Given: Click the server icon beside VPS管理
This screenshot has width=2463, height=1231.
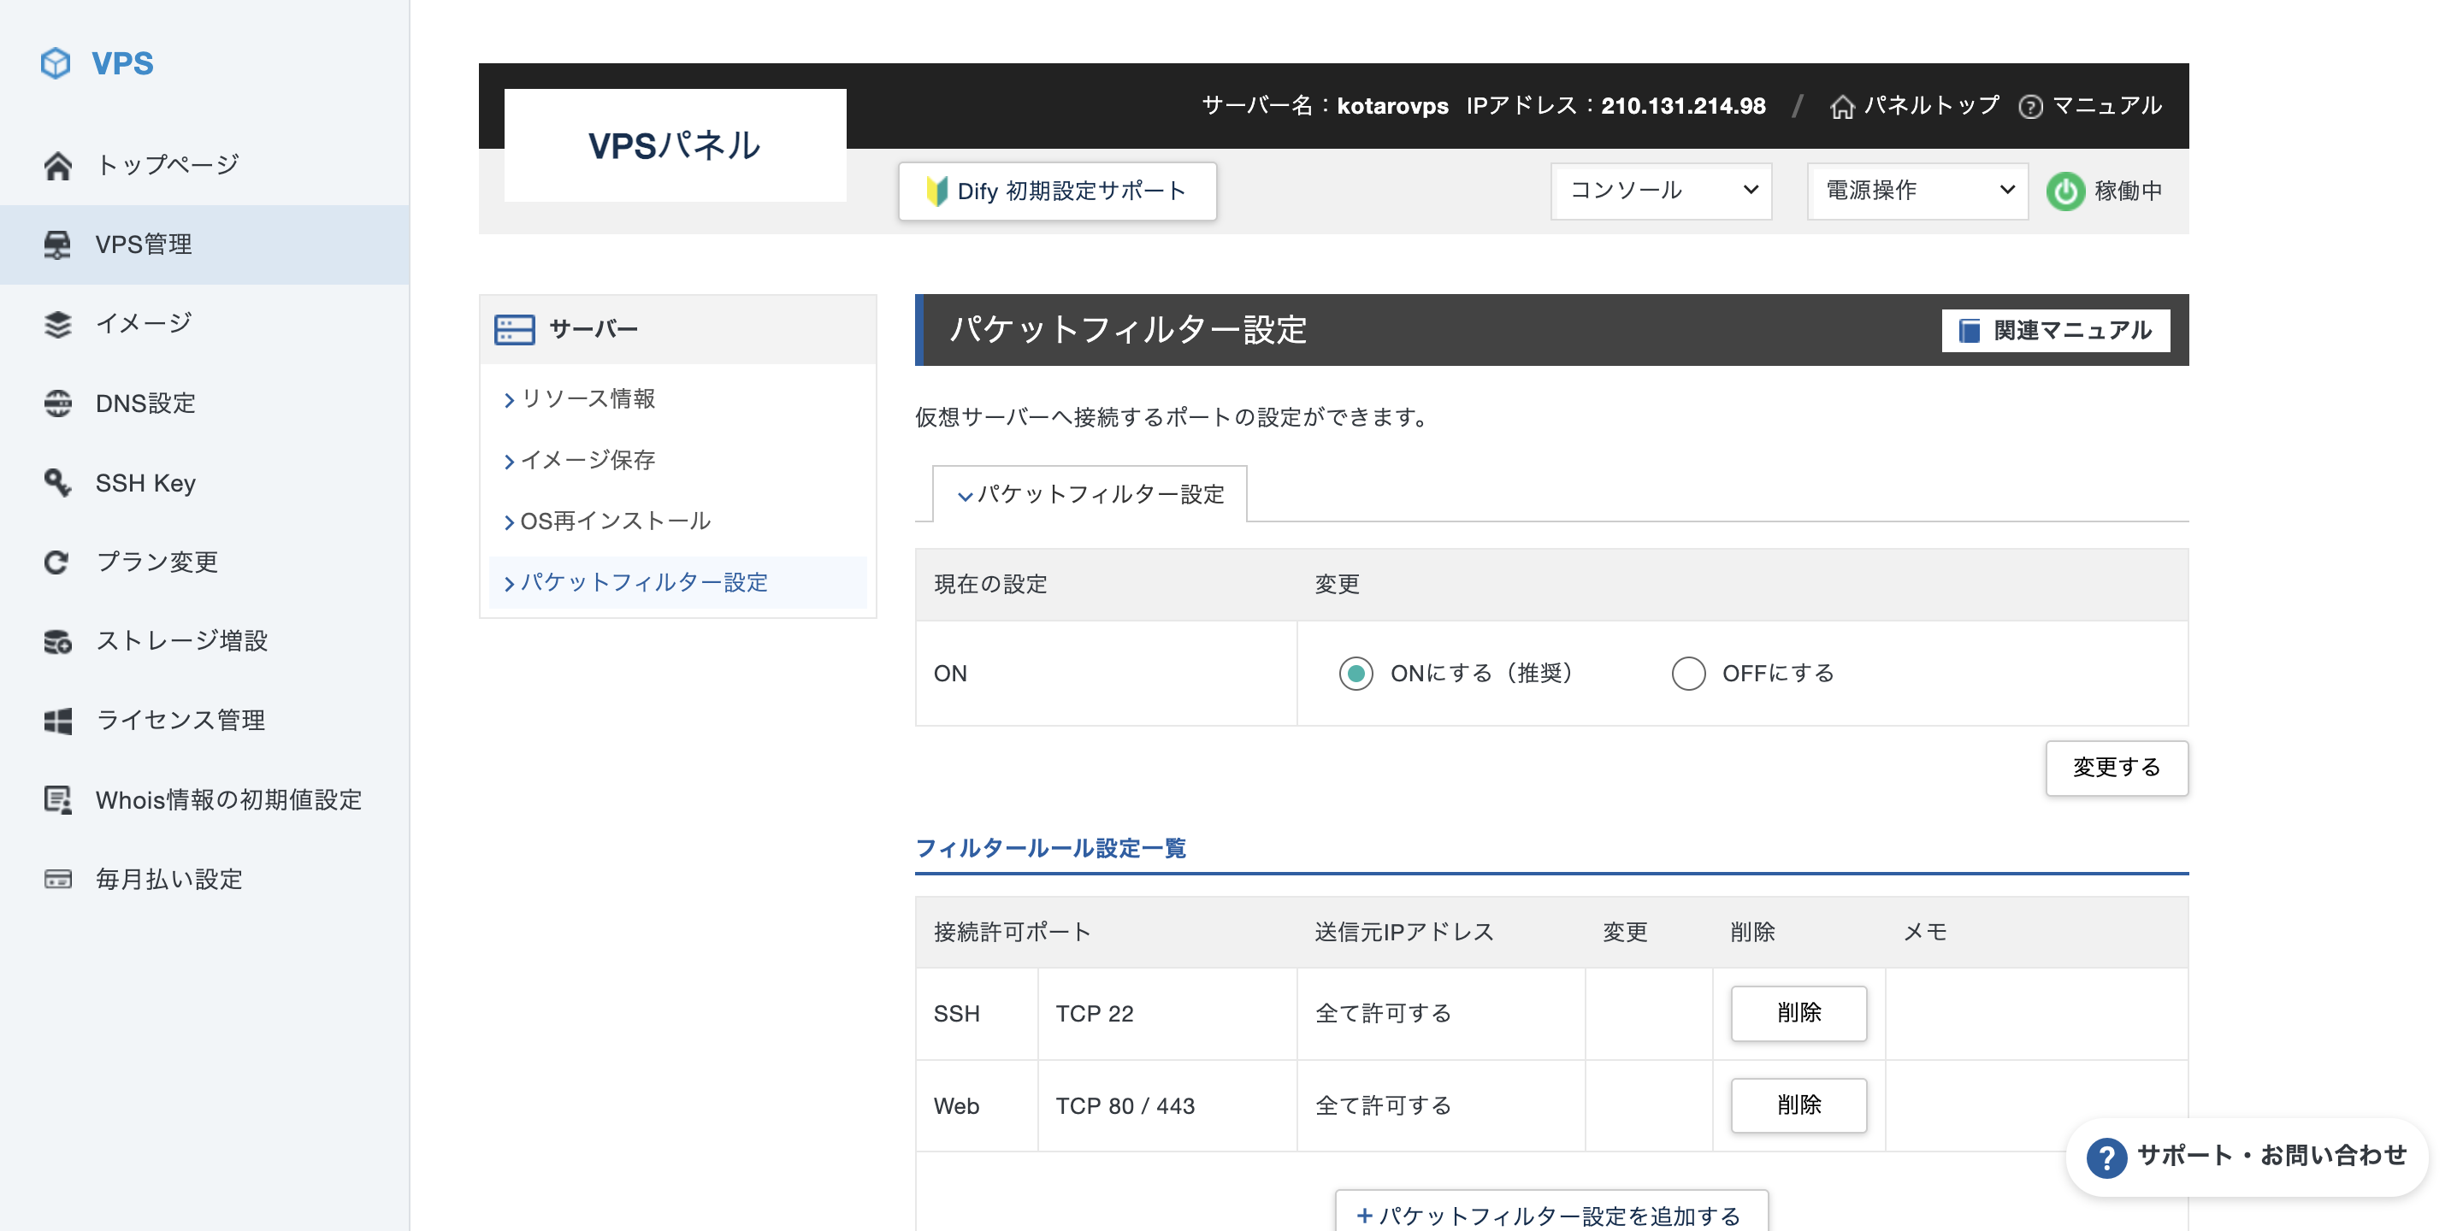Looking at the screenshot, I should [57, 244].
